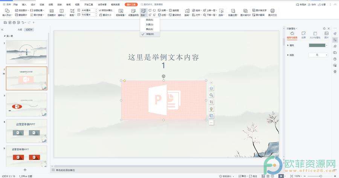Screen dimensions: 339x178
Task: Open the 旋转 rotate dropdown
Action: pos(187,13)
